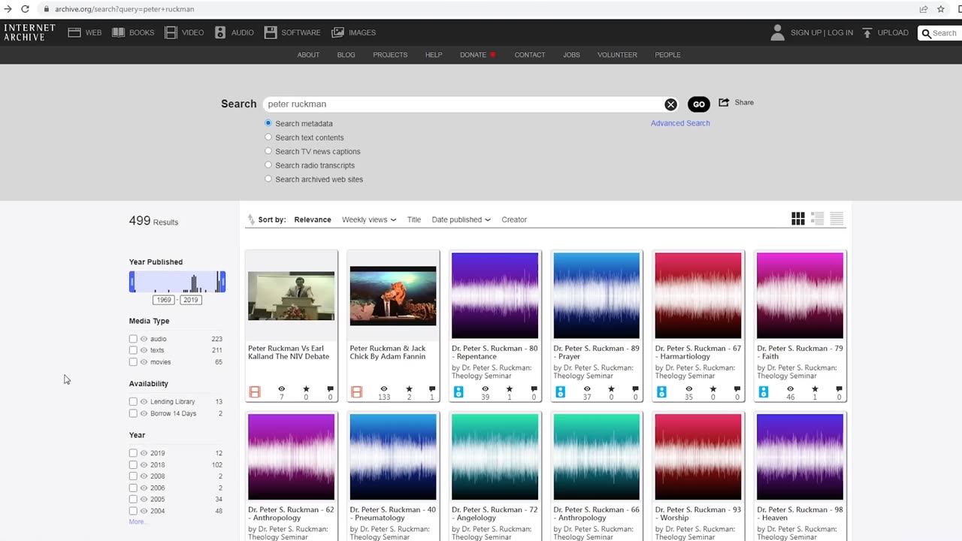Check the texts media type filter

tap(133, 350)
